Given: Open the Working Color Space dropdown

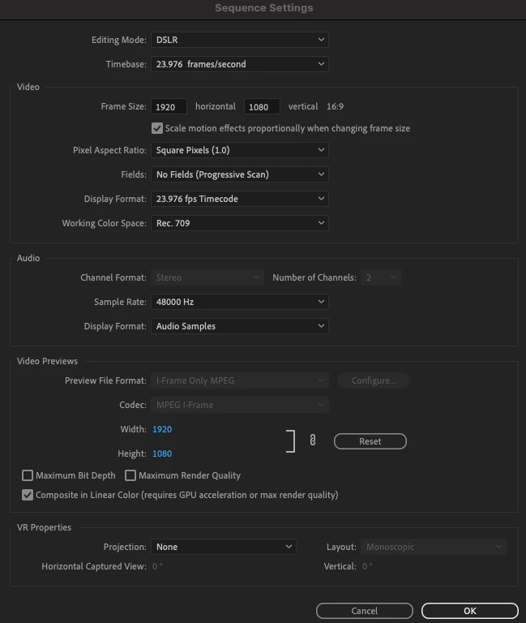Looking at the screenshot, I should click(239, 223).
